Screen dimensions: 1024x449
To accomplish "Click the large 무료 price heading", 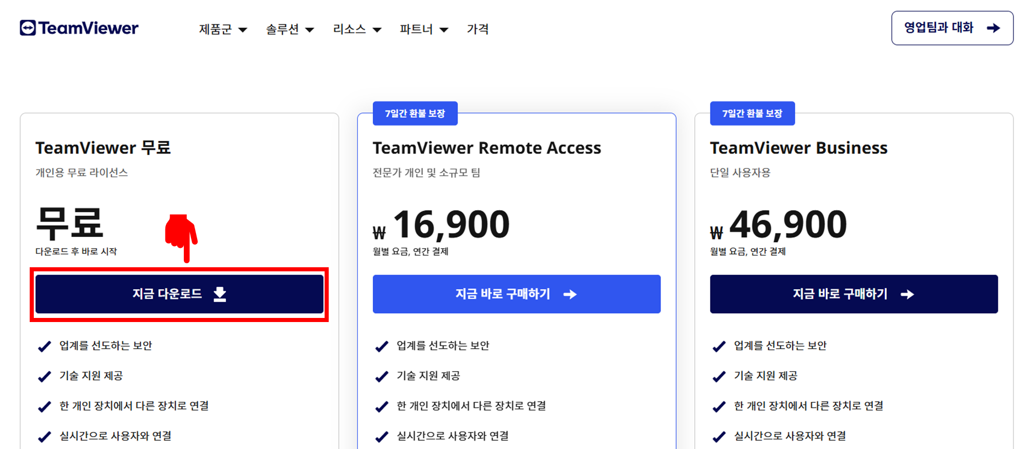I will click(x=70, y=223).
